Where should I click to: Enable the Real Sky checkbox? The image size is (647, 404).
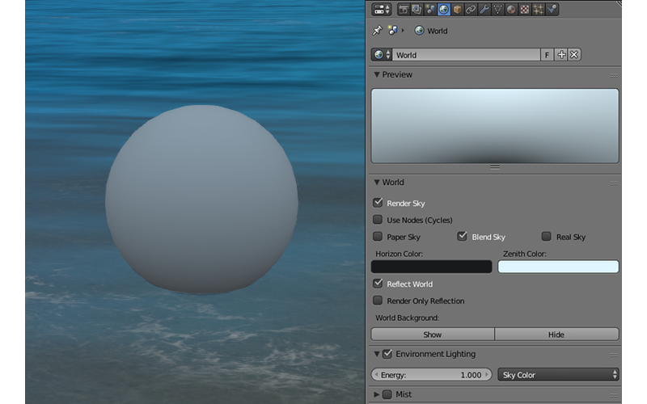547,237
